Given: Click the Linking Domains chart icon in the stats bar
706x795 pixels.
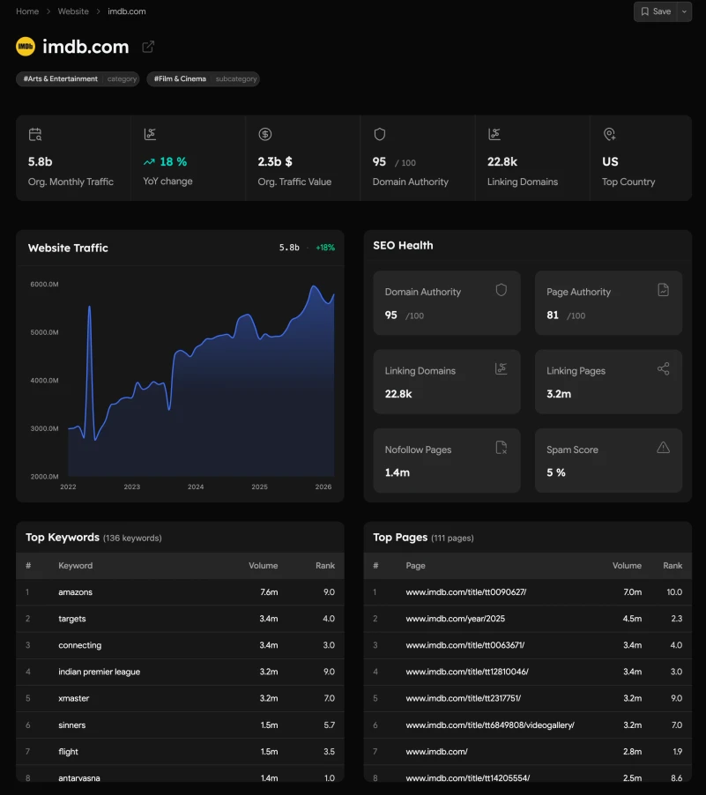Looking at the screenshot, I should (494, 134).
